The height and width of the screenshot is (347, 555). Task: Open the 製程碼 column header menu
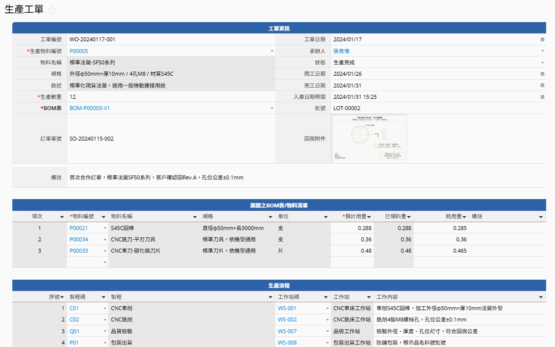103,297
